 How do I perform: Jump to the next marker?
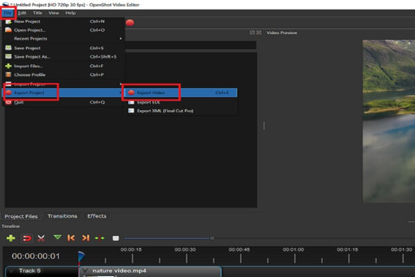coord(86,238)
